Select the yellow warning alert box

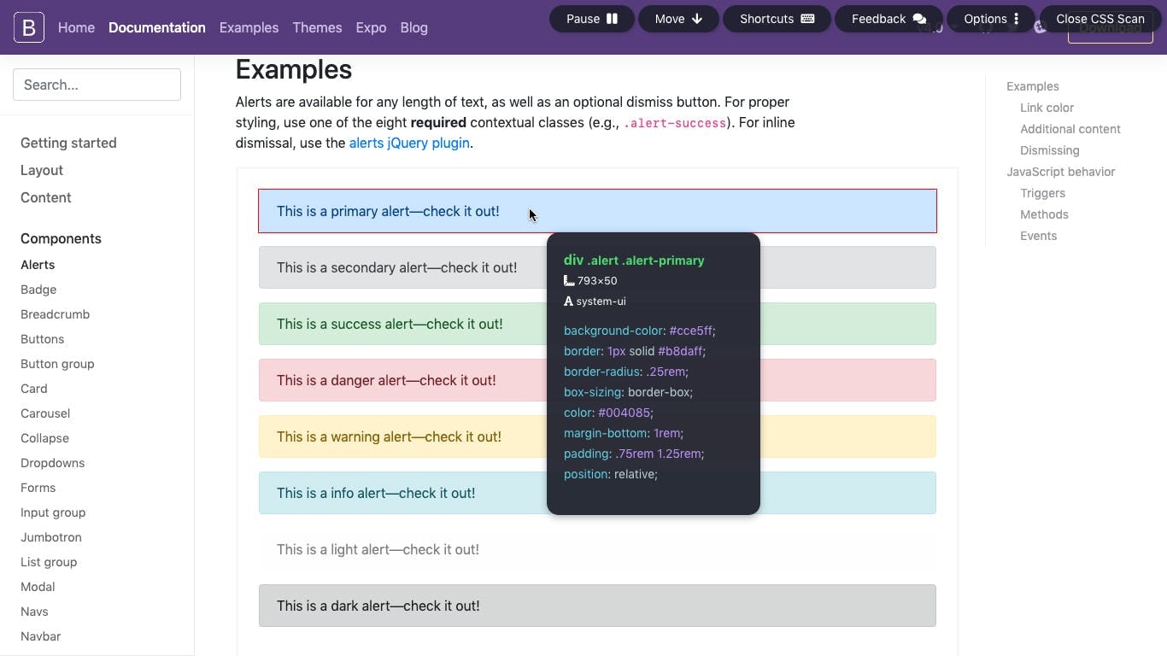(x=597, y=436)
